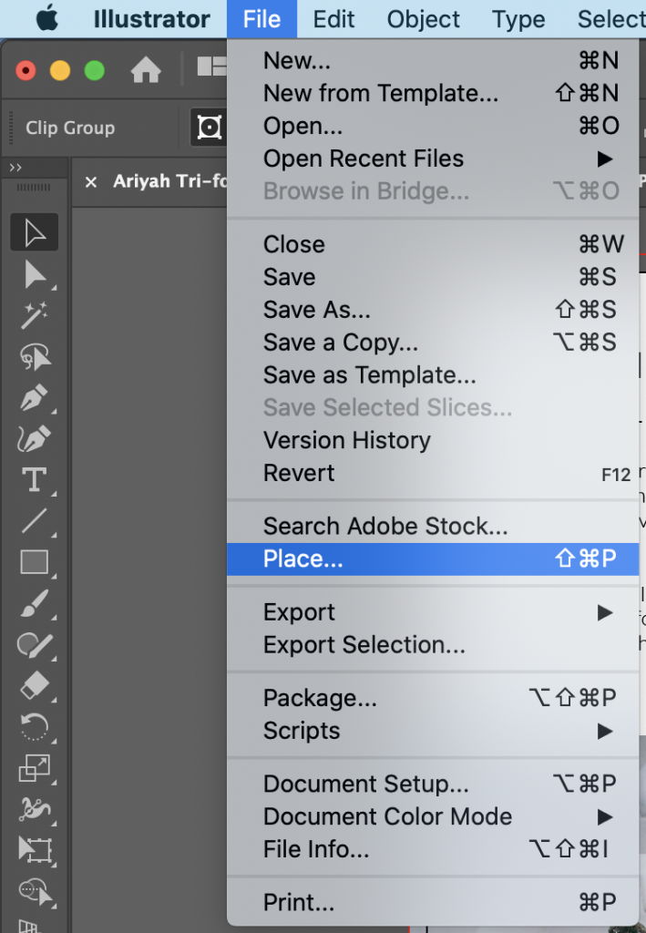
Task: Open the Edit menu
Action: [x=333, y=19]
